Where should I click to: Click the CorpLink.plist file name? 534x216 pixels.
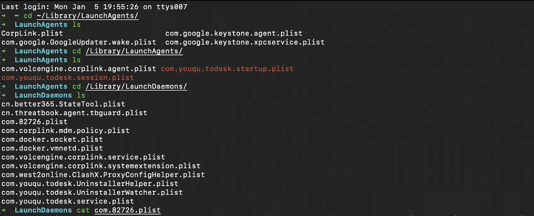point(32,33)
